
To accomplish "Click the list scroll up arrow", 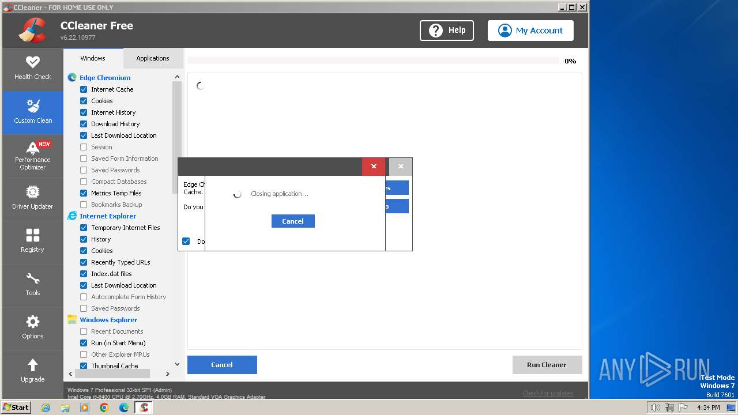I will coord(177,77).
